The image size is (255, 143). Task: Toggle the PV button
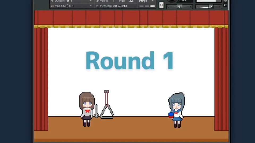(x=225, y=5)
